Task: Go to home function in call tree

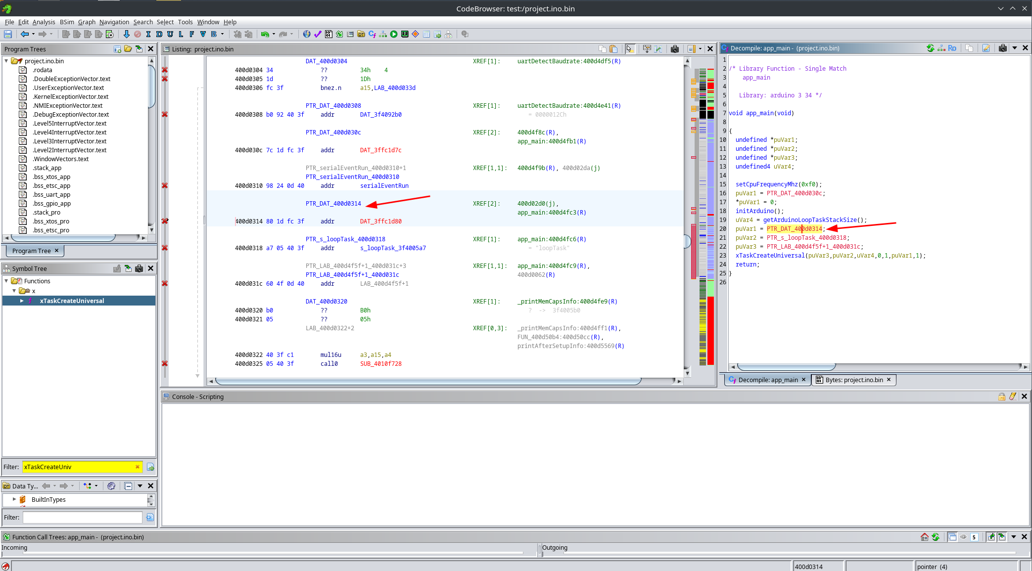Action: 924,537
